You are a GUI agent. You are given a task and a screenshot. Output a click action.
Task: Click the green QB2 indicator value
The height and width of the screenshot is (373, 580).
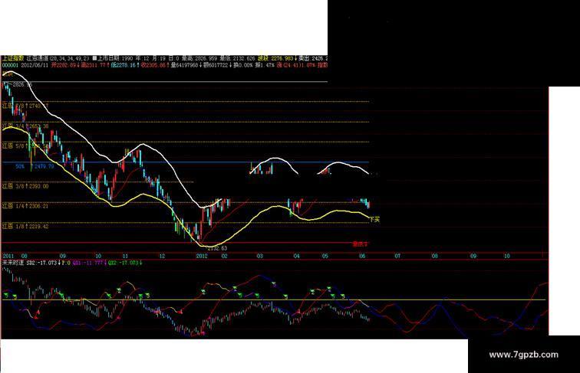[124, 263]
